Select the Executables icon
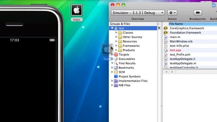 pos(116,59)
